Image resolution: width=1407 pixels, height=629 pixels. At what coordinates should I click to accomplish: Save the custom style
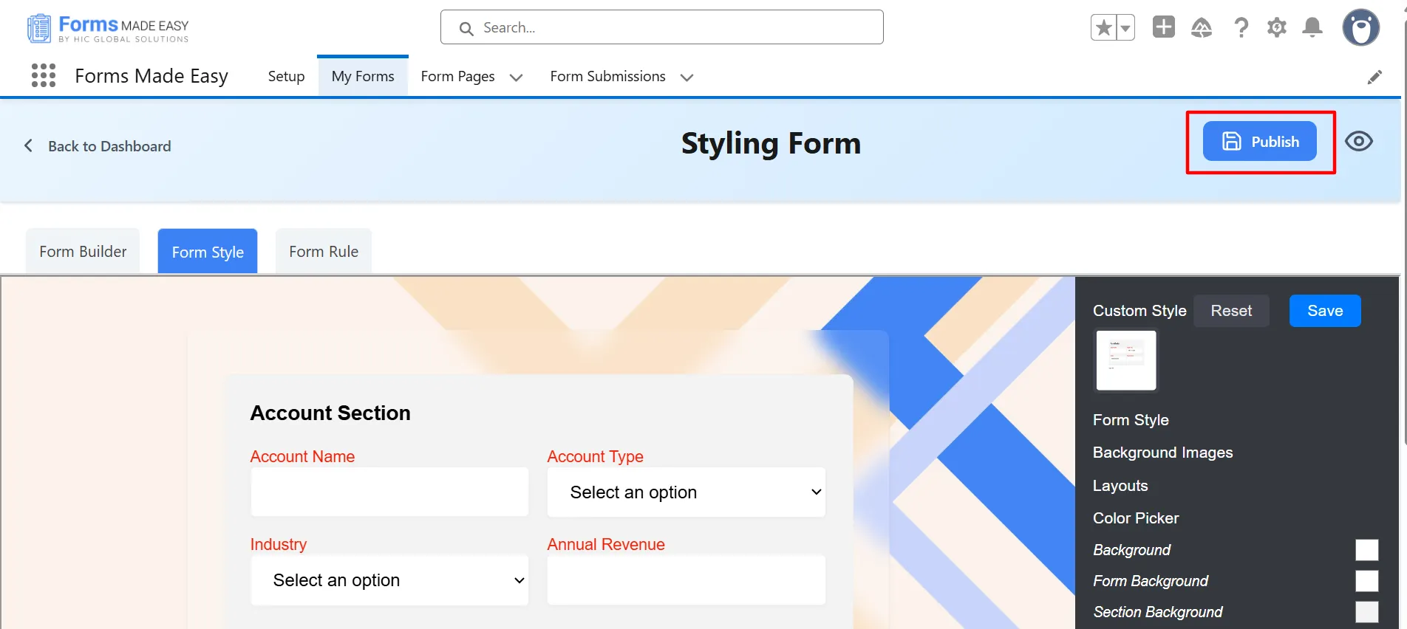pos(1324,311)
